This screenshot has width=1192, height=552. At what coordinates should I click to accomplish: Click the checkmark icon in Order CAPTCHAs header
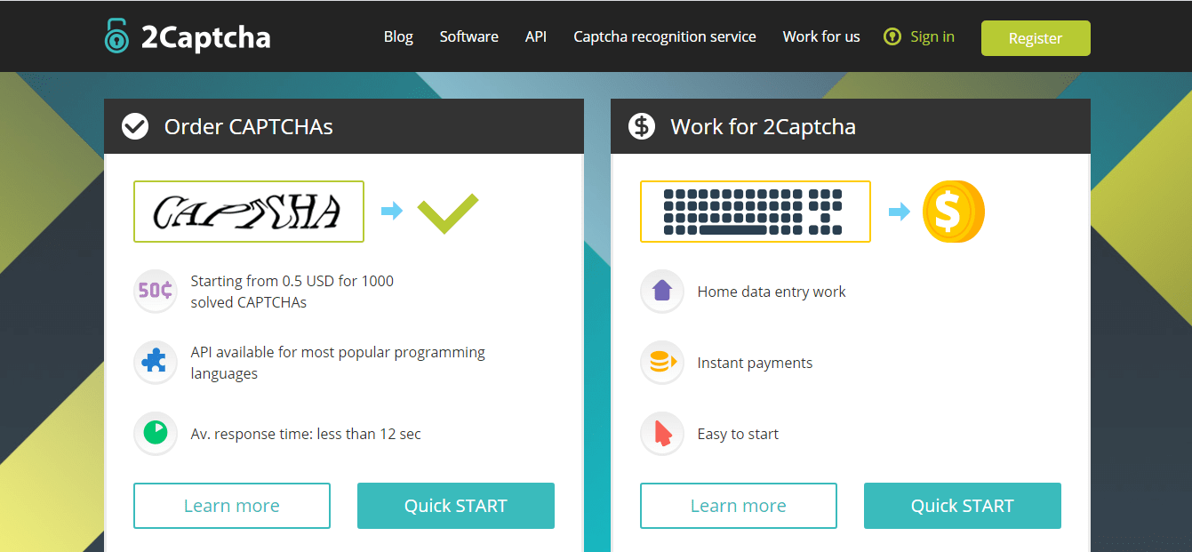click(x=135, y=126)
